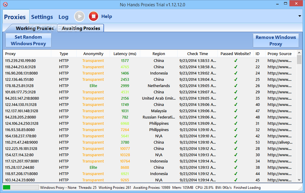Click the Remove Windows Proxy button
The width and height of the screenshot is (305, 193).
[x=276, y=40]
